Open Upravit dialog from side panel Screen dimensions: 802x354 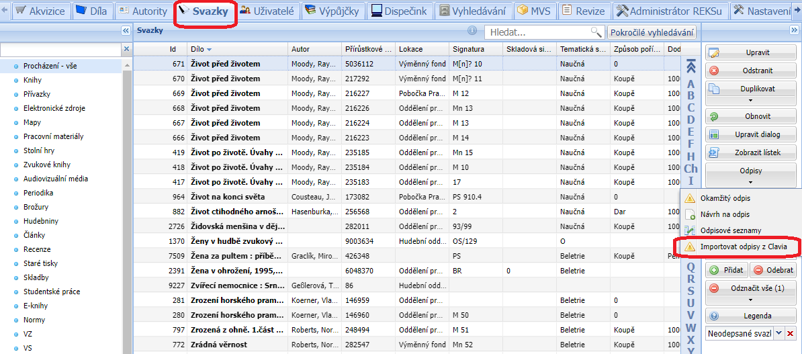pos(750,134)
